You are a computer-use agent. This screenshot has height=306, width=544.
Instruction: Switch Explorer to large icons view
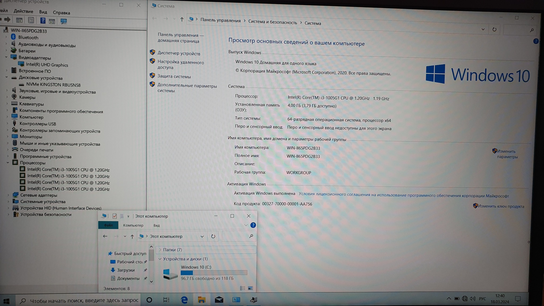[250, 288]
